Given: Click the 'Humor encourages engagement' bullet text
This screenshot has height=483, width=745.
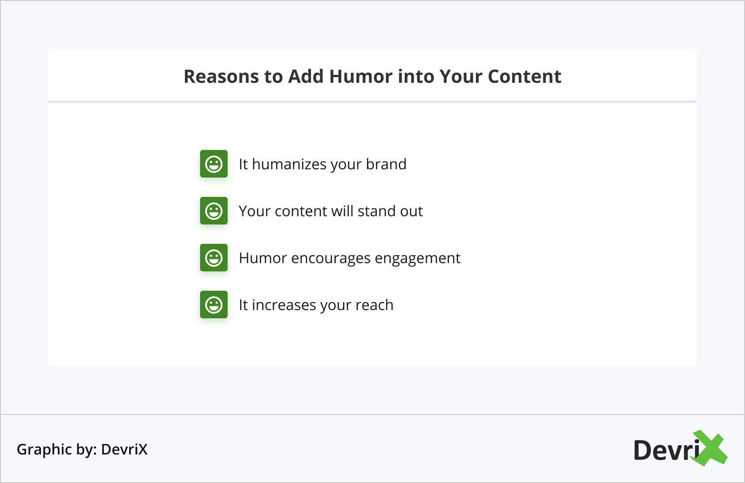Looking at the screenshot, I should [x=350, y=258].
